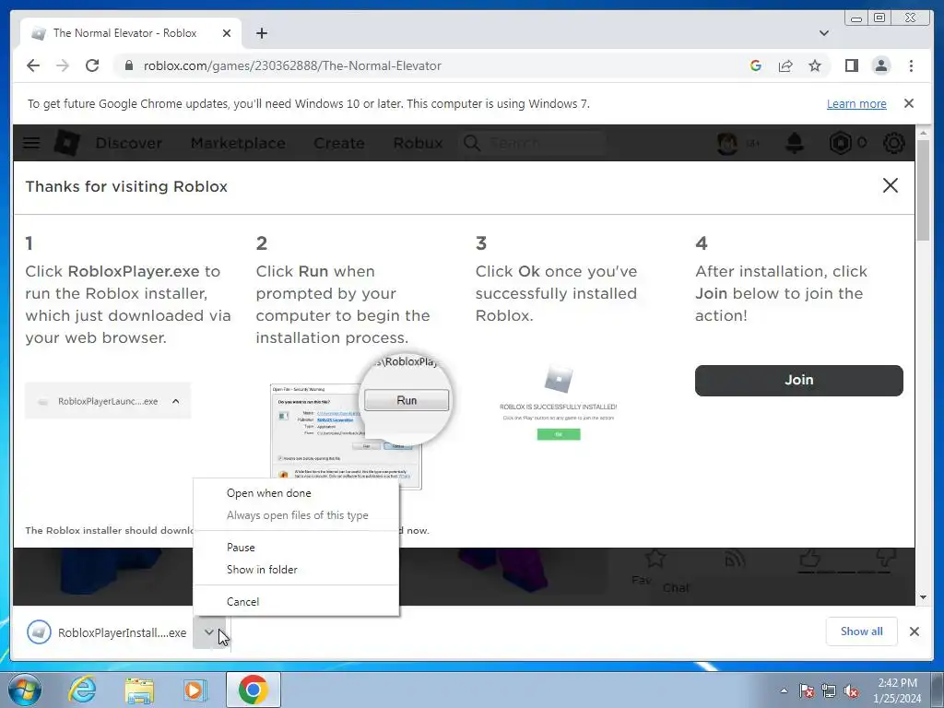944x708 pixels.
Task: Click the RobloxPlayerInstaller.exe download item
Action: [107, 632]
